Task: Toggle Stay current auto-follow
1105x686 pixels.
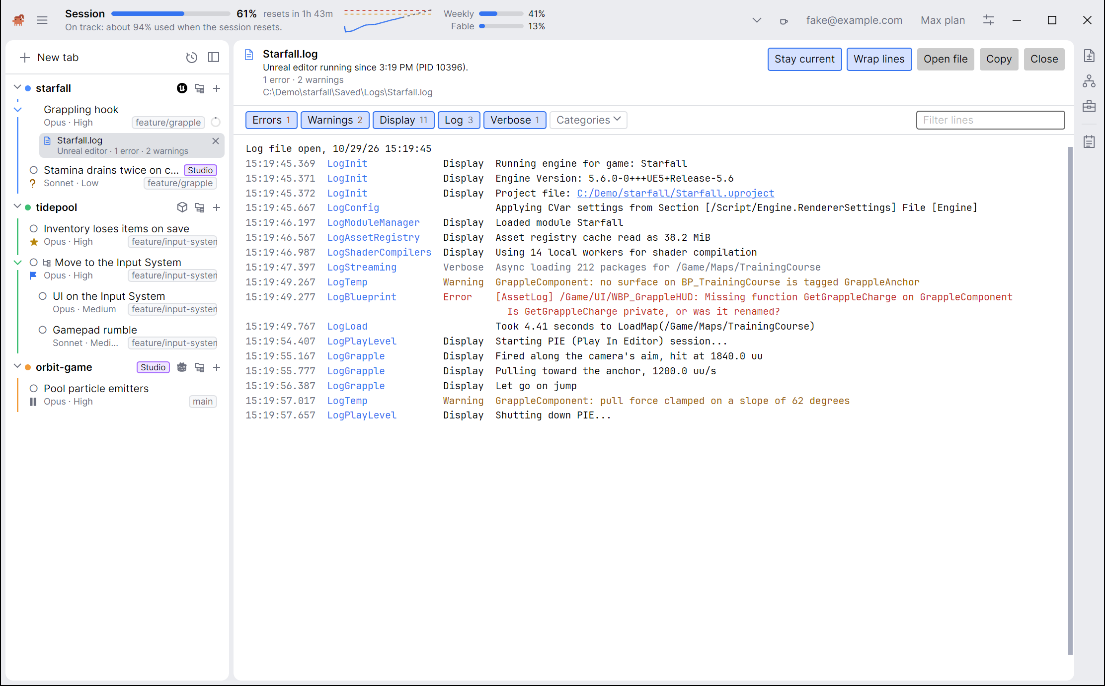Action: point(804,59)
